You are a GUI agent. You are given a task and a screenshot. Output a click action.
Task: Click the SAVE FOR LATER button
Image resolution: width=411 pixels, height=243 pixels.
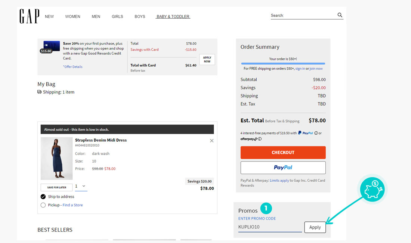(x=57, y=187)
